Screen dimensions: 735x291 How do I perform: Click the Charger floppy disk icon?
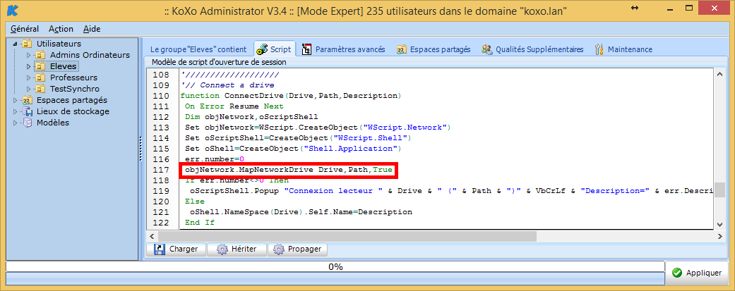pos(160,249)
